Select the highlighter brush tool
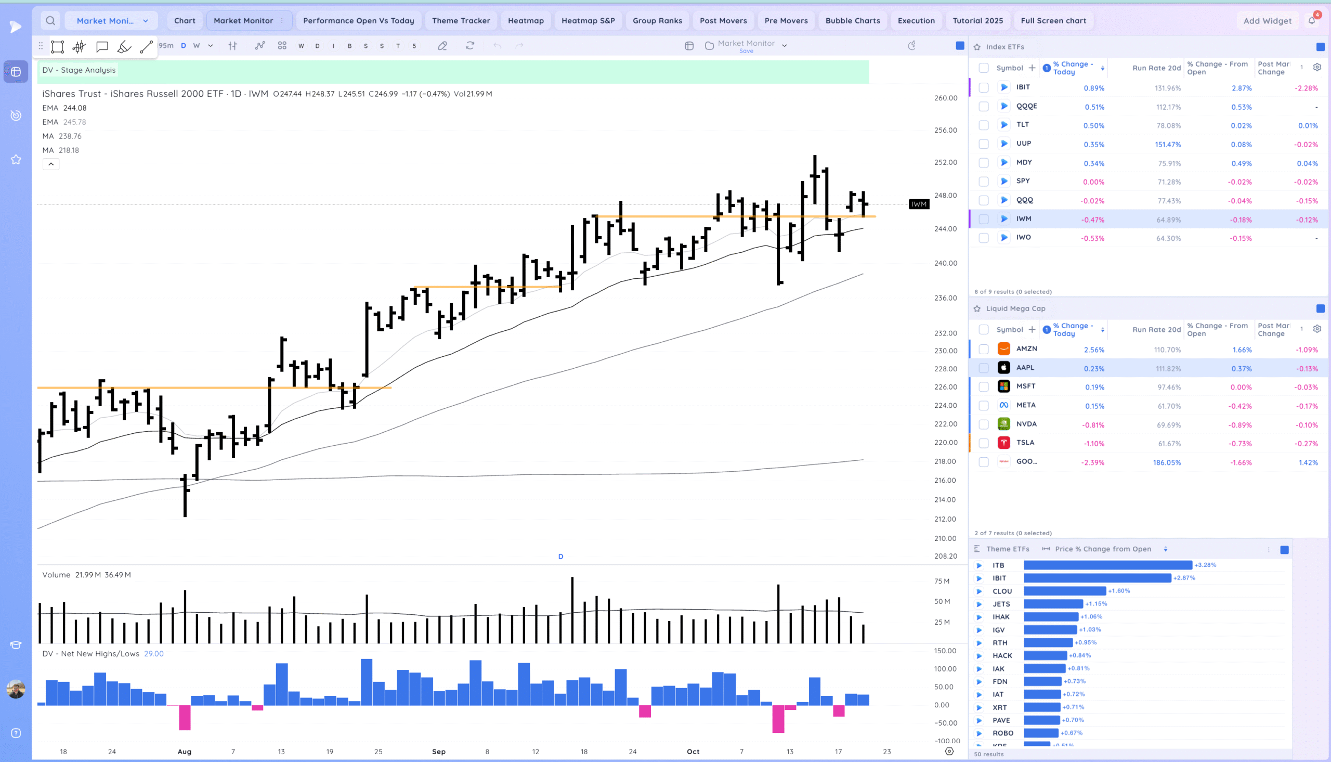The image size is (1331, 762). coord(124,47)
